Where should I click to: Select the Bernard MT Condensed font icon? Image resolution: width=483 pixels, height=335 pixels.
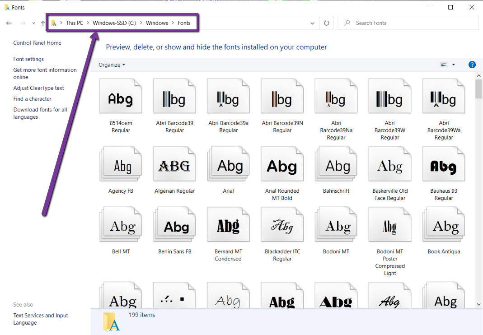pos(228,226)
